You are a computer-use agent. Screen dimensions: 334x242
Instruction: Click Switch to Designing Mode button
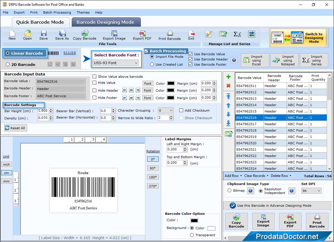click(298, 38)
